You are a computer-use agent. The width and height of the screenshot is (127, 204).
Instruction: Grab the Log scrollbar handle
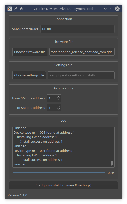click(x=112, y=163)
